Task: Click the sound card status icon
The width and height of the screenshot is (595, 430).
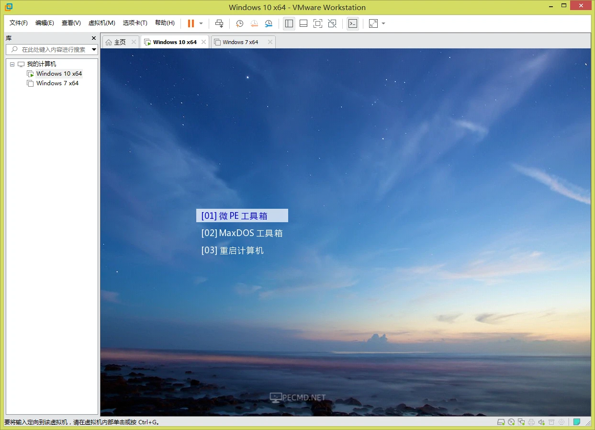Action: 541,422
